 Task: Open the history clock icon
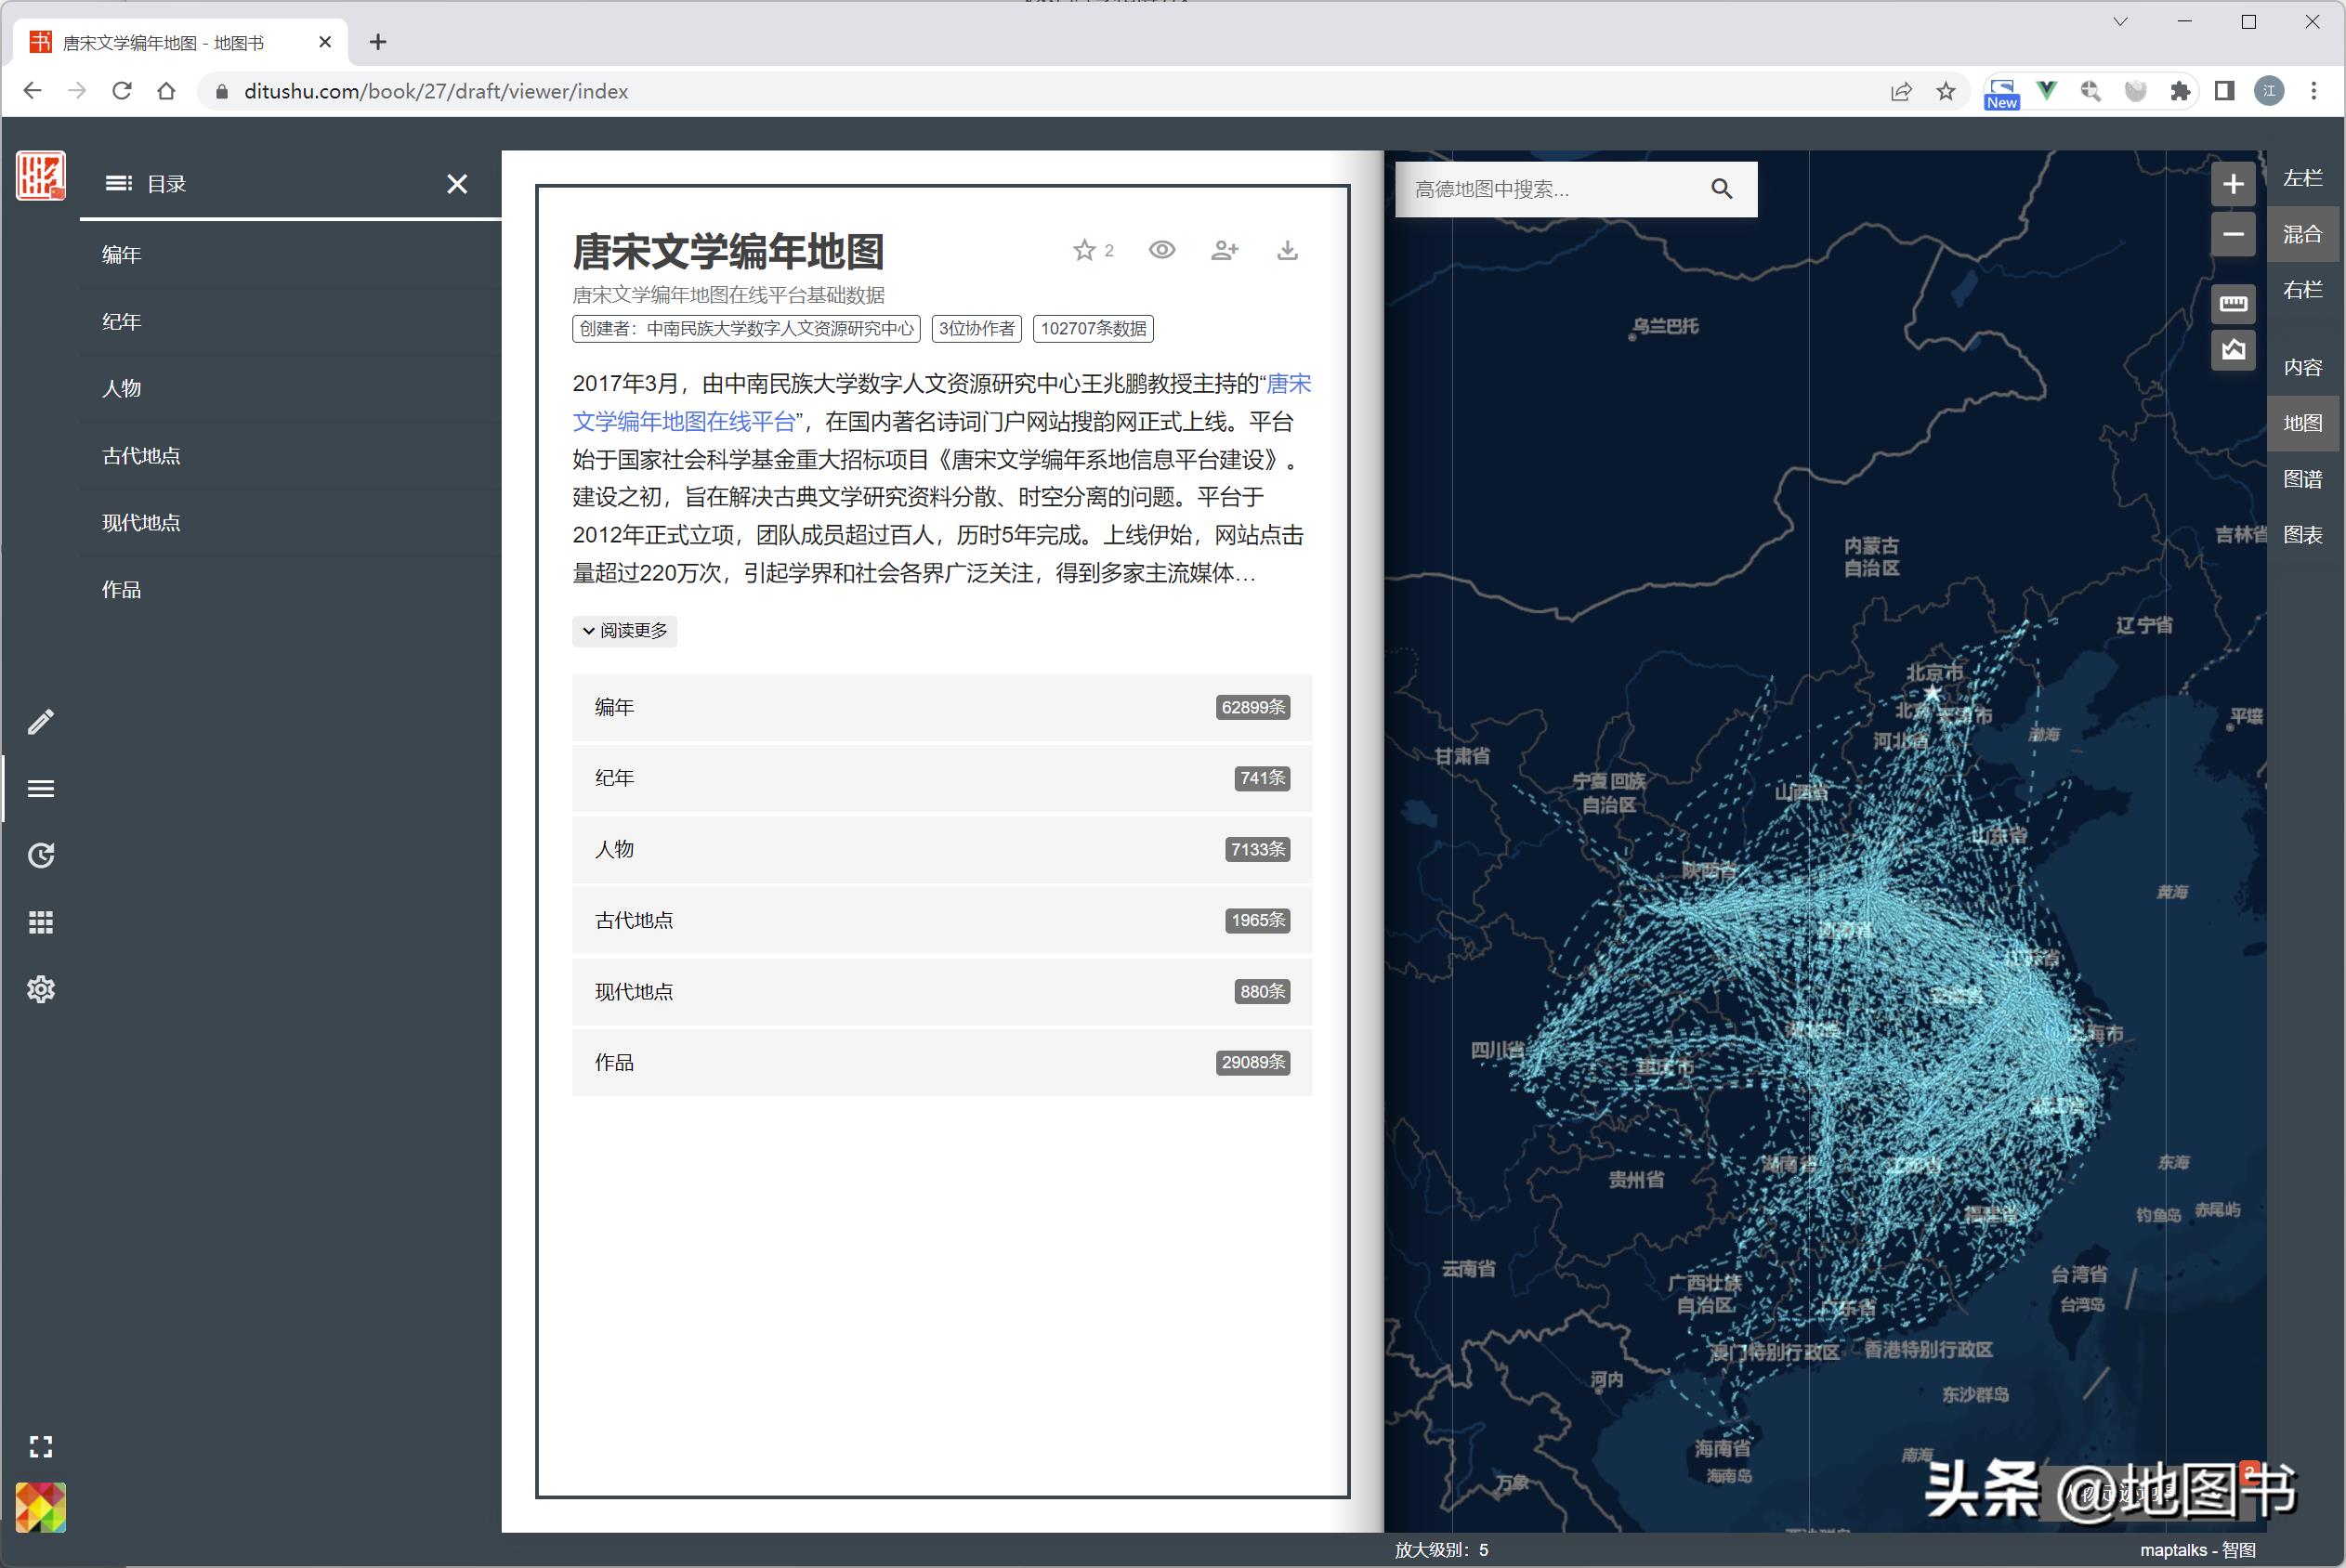click(x=41, y=855)
